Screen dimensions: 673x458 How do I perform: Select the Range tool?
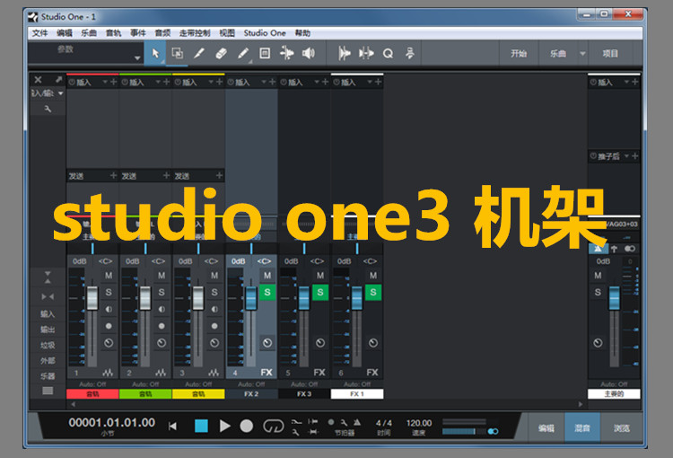tap(178, 53)
